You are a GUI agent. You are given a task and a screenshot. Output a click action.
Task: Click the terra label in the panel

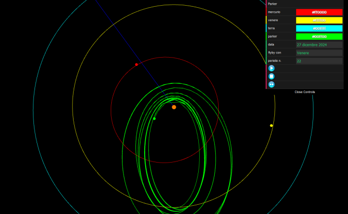[271, 28]
